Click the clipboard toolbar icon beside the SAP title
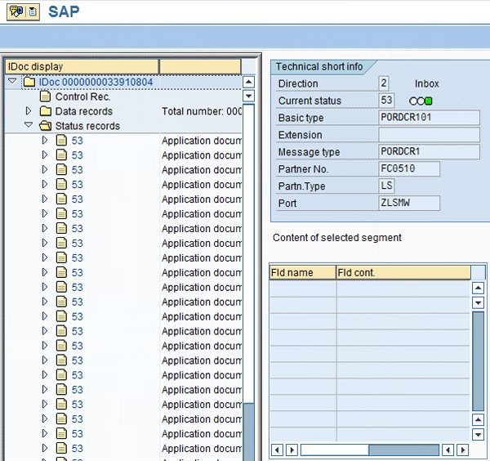The width and height of the screenshot is (490, 461). pos(32,12)
